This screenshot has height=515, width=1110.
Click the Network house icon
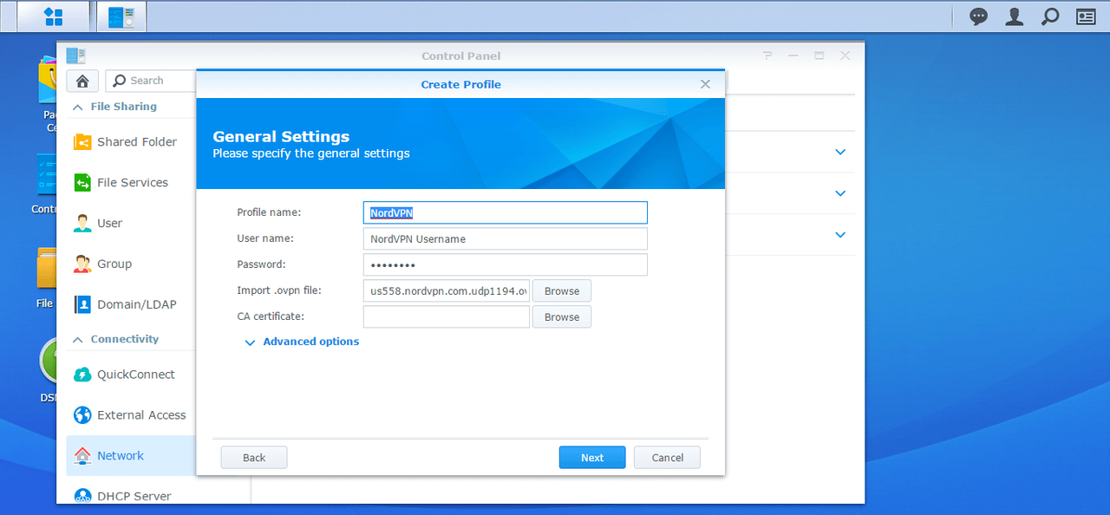pyautogui.click(x=82, y=455)
